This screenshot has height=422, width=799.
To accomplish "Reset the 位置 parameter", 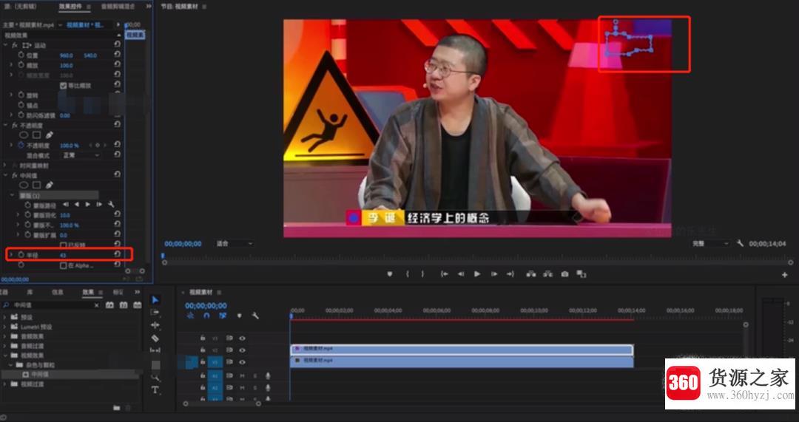I will (x=117, y=55).
